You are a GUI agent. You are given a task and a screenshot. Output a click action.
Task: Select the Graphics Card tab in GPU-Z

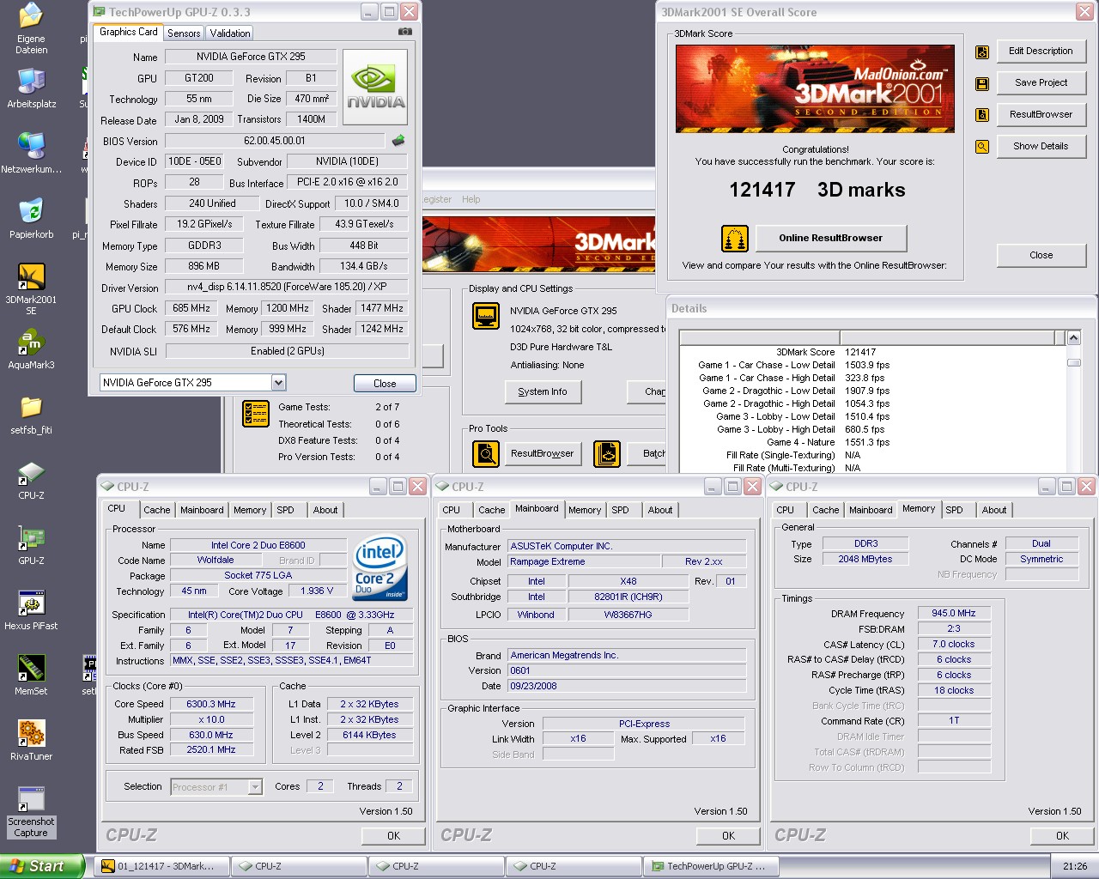[129, 32]
